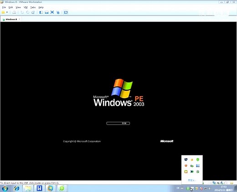Open the Tabs menu
Image resolution: width=237 pixels, height=192 pixels.
pyautogui.click(x=33, y=7)
